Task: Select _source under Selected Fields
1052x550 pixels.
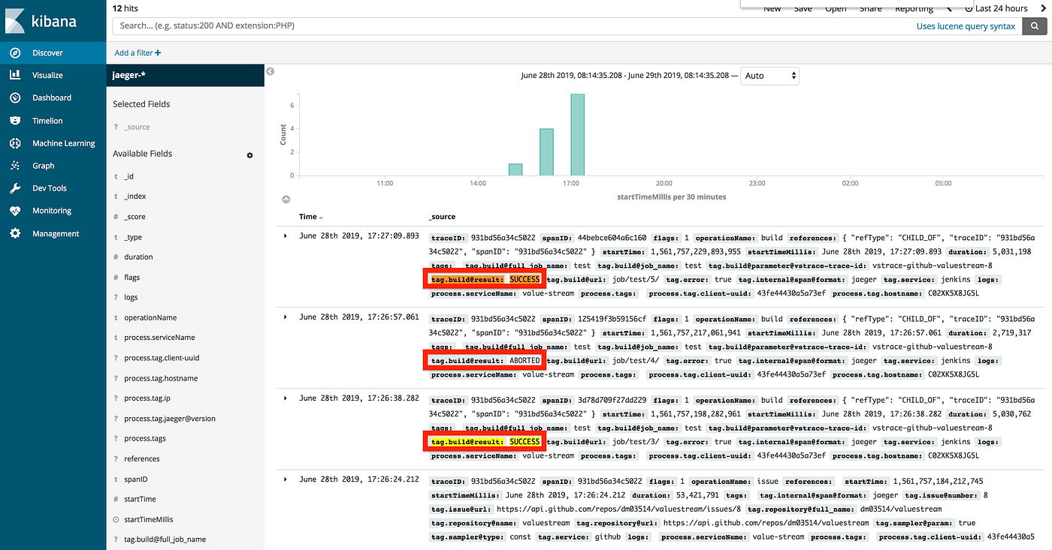Action: coord(137,128)
